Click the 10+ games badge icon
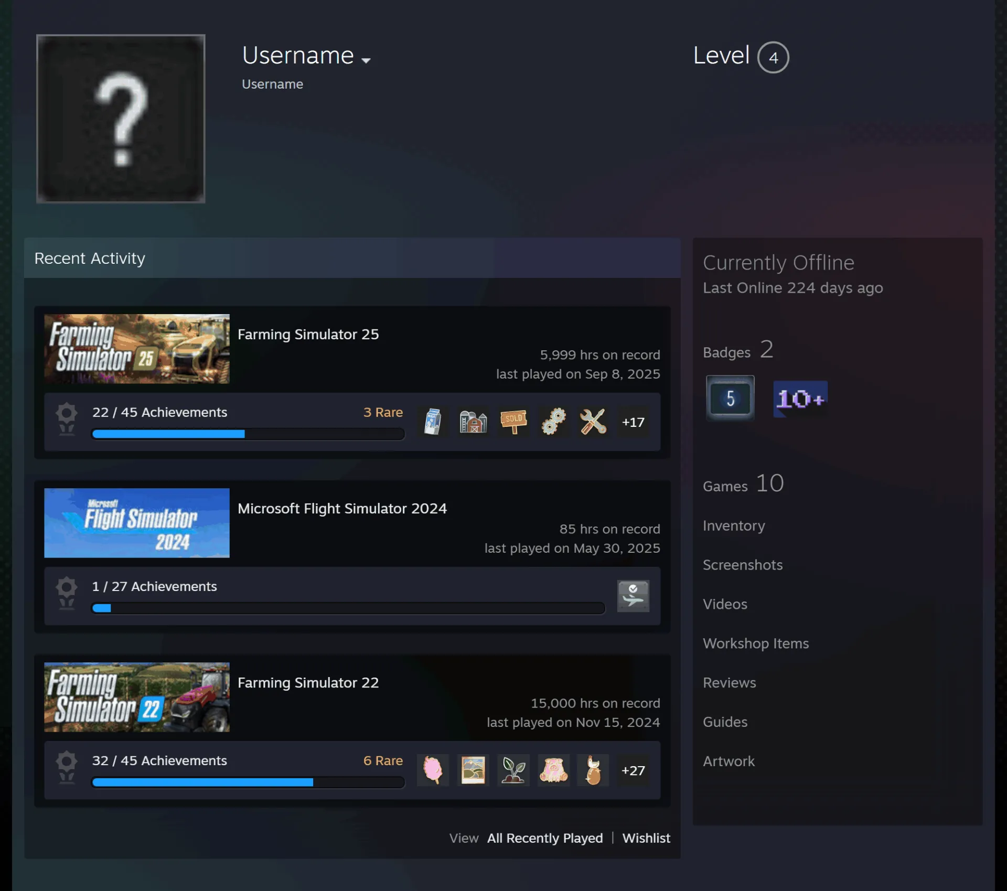 (800, 399)
